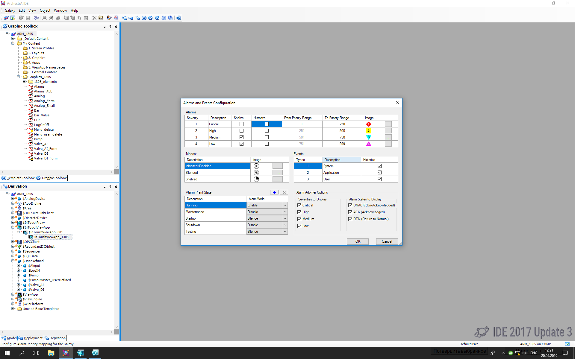Click the Help question mark toolbar icon

(x=179, y=18)
